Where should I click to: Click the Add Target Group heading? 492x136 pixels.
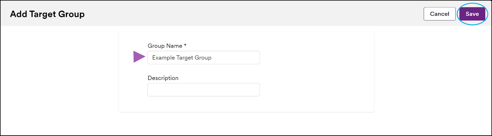pos(47,14)
